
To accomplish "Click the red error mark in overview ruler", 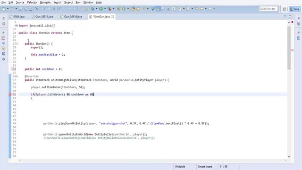I will (292, 50).
